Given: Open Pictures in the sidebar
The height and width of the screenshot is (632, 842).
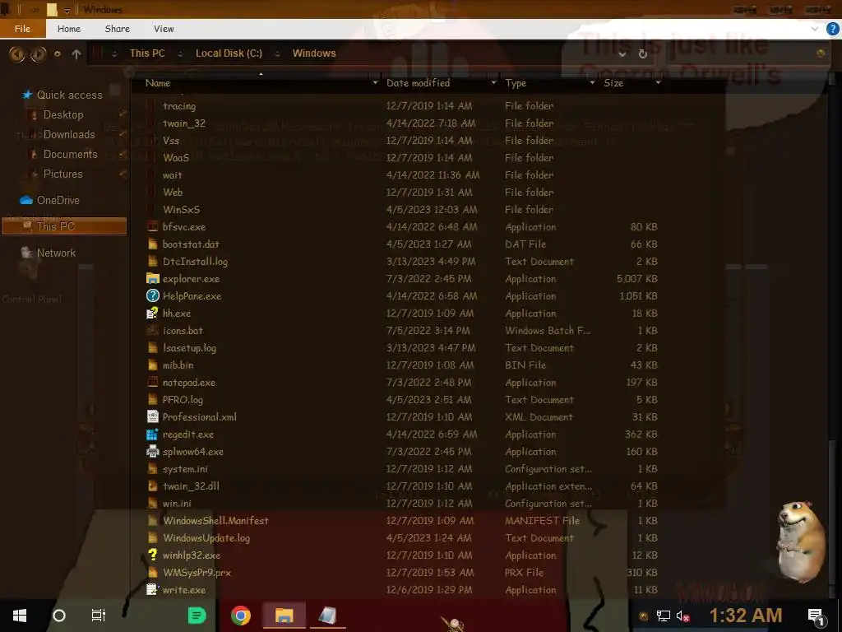Looking at the screenshot, I should pyautogui.click(x=62, y=174).
